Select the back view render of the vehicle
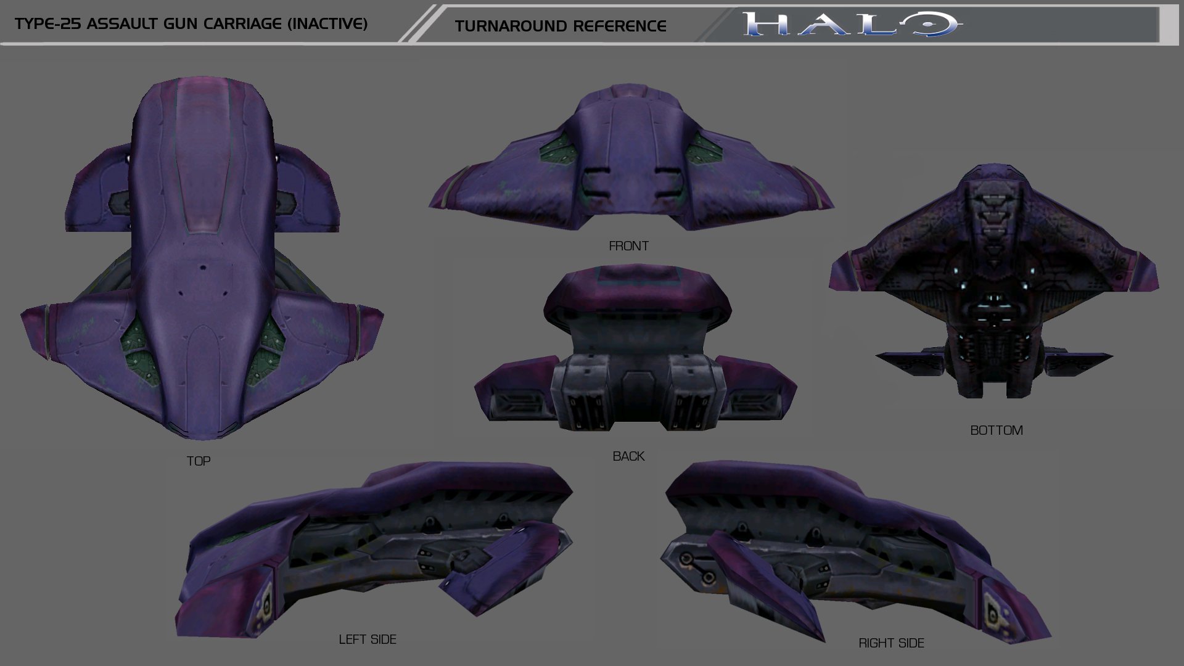The image size is (1184, 666). tap(635, 347)
